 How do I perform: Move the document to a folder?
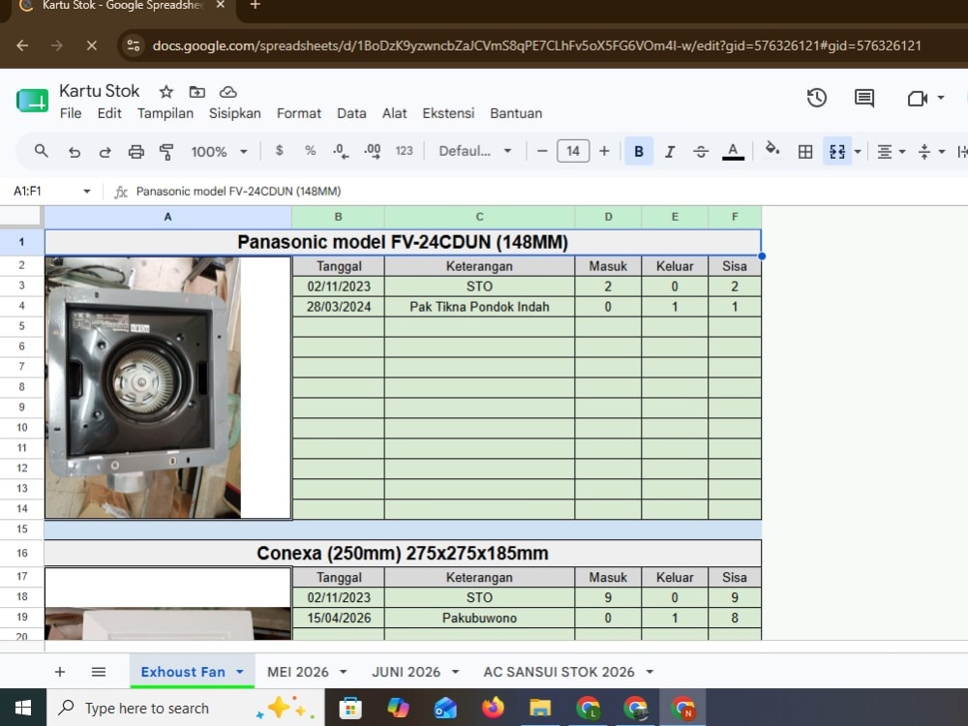tap(197, 92)
